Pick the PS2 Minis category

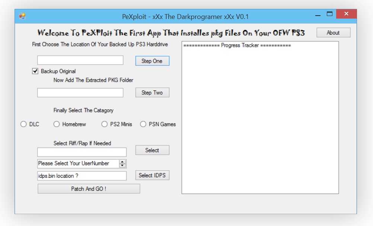(x=105, y=124)
